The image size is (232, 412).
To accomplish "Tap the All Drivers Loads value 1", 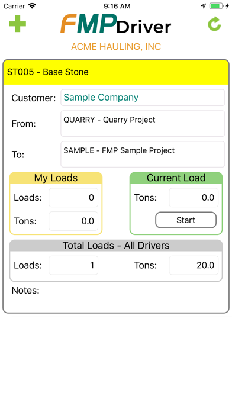I will [73, 265].
